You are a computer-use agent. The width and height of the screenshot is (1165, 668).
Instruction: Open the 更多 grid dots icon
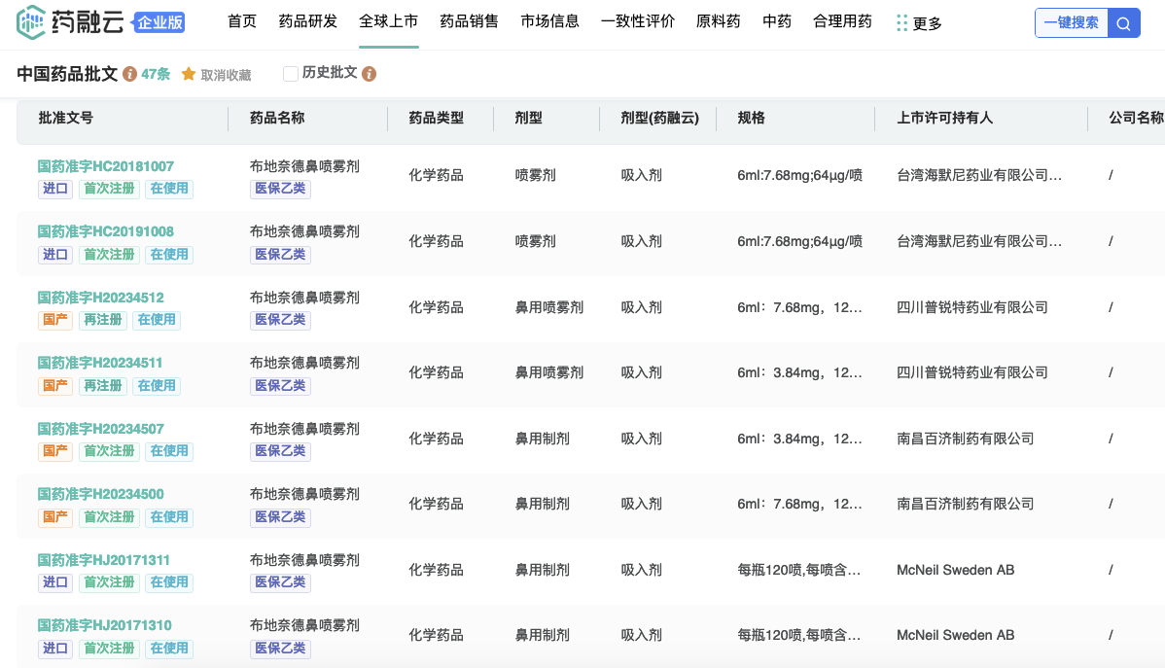(901, 22)
